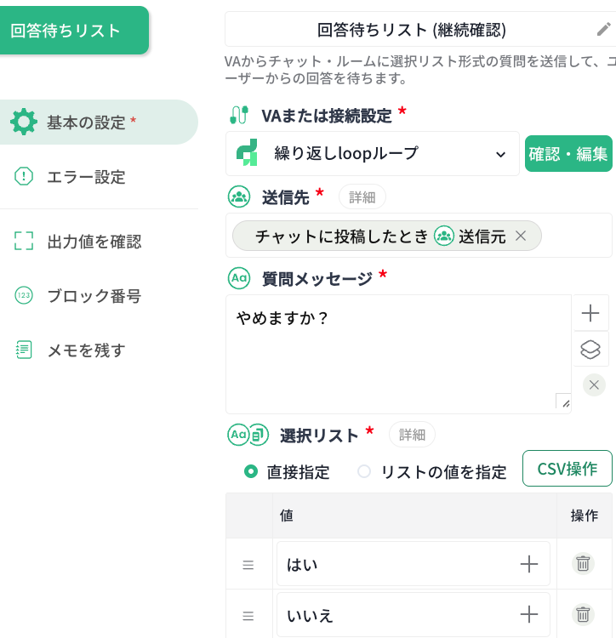Click the pencil edit icon beside the title

603,30
